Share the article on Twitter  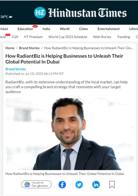click(x=79, y=185)
